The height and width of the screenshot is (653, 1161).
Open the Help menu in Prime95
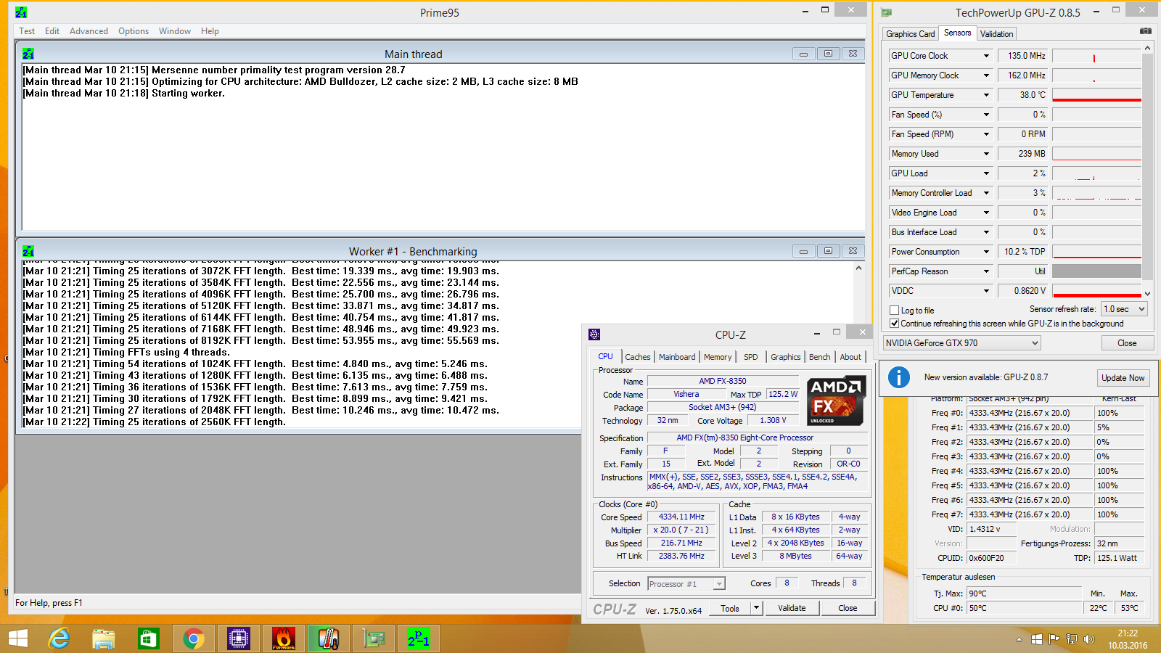[x=210, y=31]
